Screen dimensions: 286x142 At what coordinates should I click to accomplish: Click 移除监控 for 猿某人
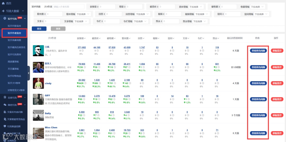click(x=277, y=67)
